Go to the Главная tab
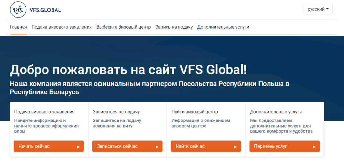This screenshot has height=163, width=344. [x=18, y=27]
